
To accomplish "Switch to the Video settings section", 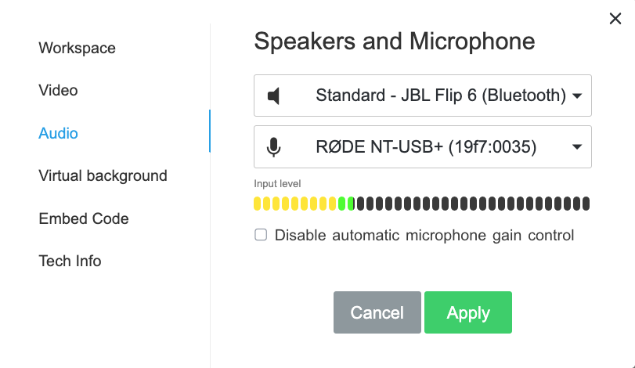I will pos(58,90).
